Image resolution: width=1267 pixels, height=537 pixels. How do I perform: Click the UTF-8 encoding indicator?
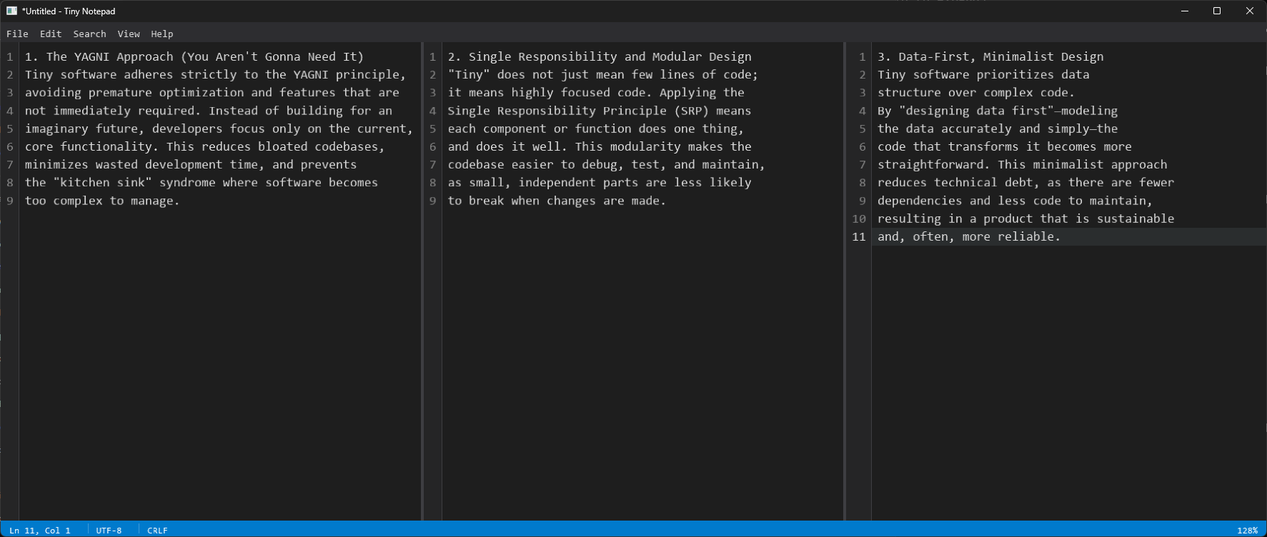click(109, 531)
